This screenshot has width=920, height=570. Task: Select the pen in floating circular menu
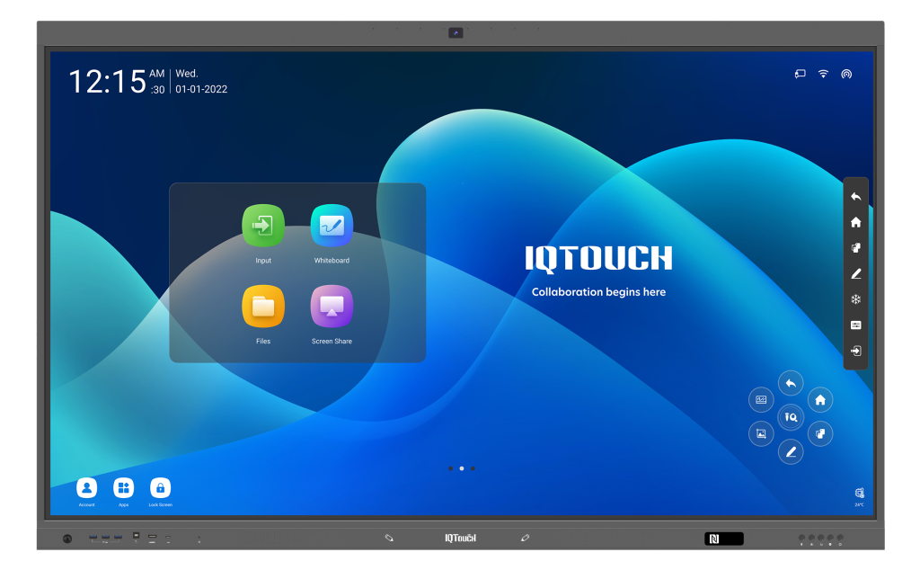click(791, 451)
